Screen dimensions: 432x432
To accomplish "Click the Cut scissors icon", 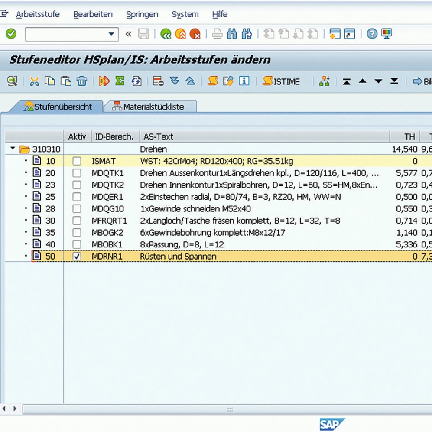I will pos(34,81).
